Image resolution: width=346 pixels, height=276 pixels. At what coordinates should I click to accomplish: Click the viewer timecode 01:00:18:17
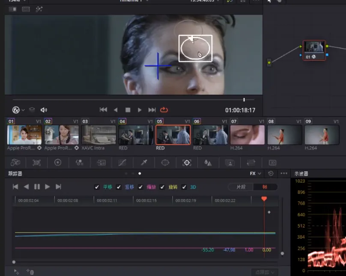240,110
